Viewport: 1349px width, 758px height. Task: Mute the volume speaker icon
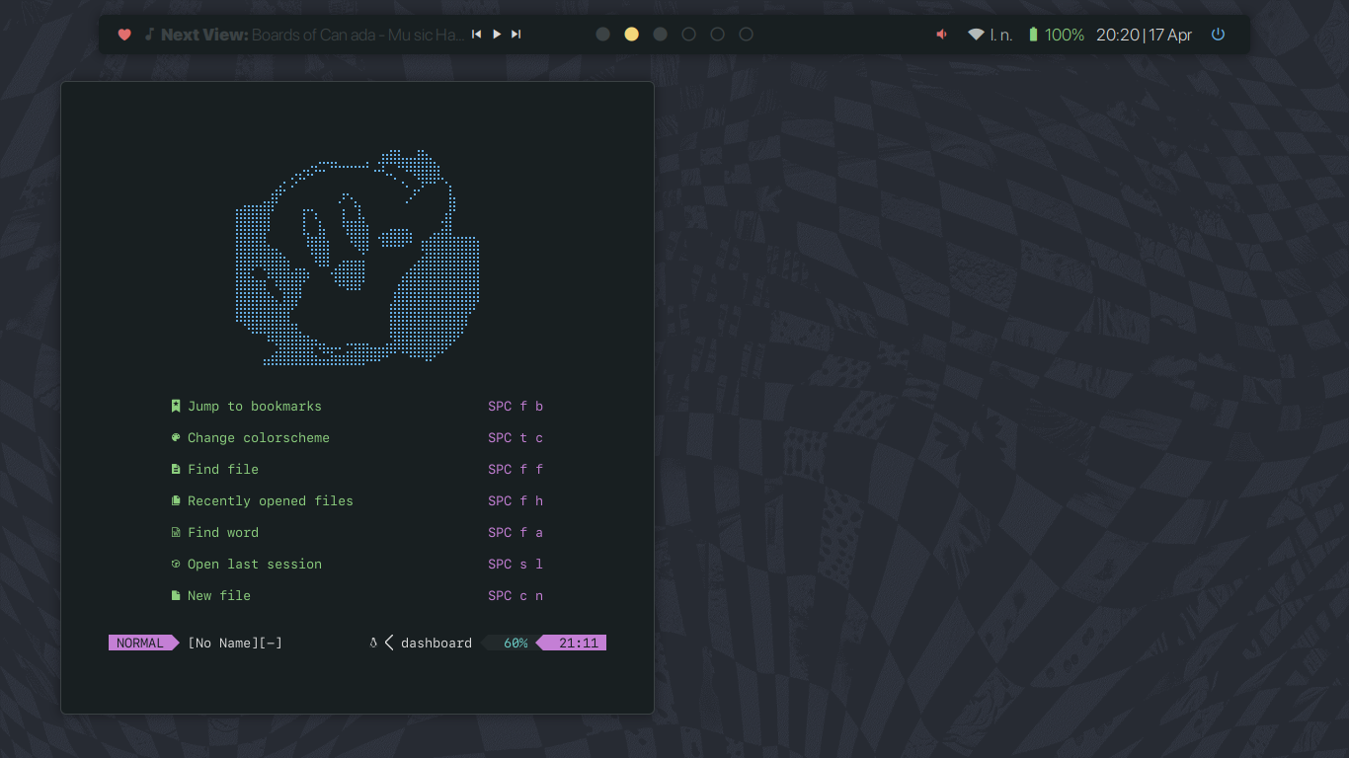point(942,35)
